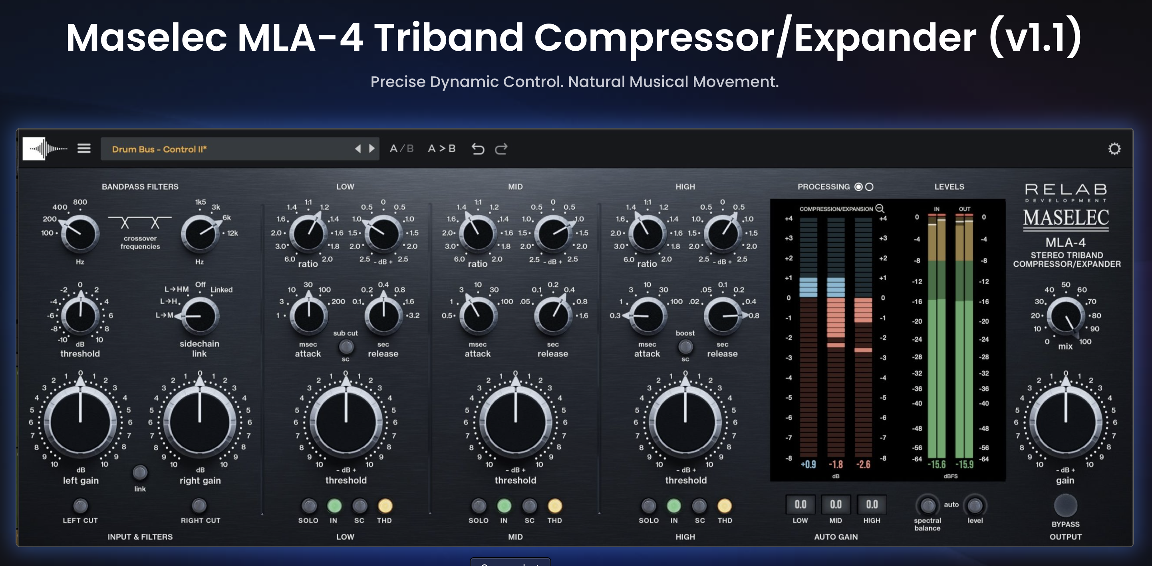Toggle the LOW band SC button
The width and height of the screenshot is (1152, 566).
360,506
